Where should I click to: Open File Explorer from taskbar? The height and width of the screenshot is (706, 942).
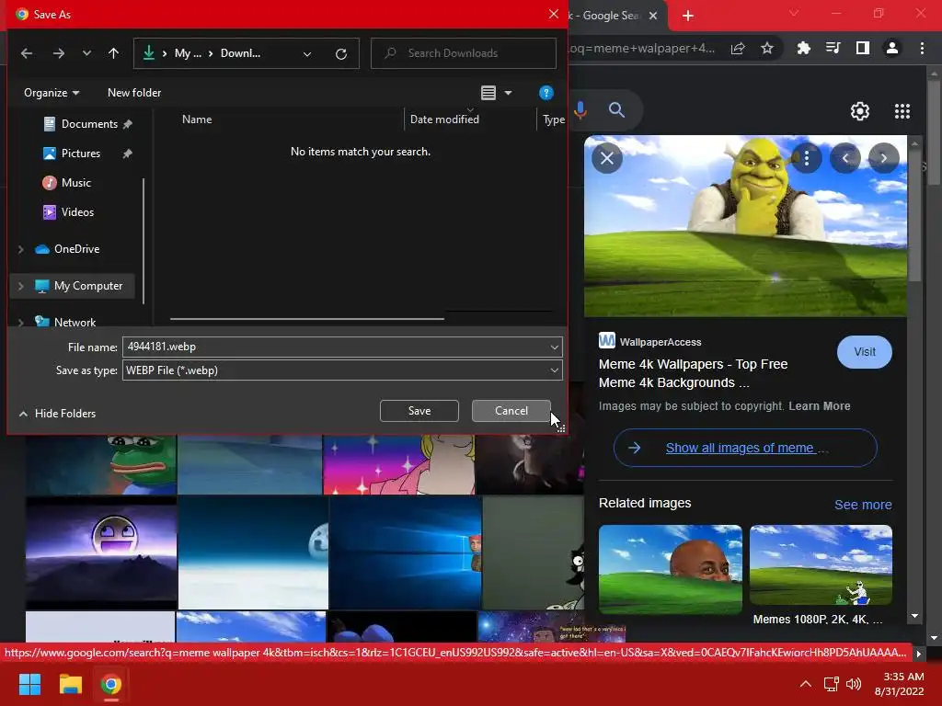(x=70, y=684)
